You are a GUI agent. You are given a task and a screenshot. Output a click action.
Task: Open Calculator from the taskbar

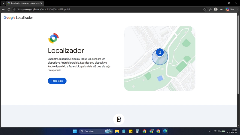(137, 131)
